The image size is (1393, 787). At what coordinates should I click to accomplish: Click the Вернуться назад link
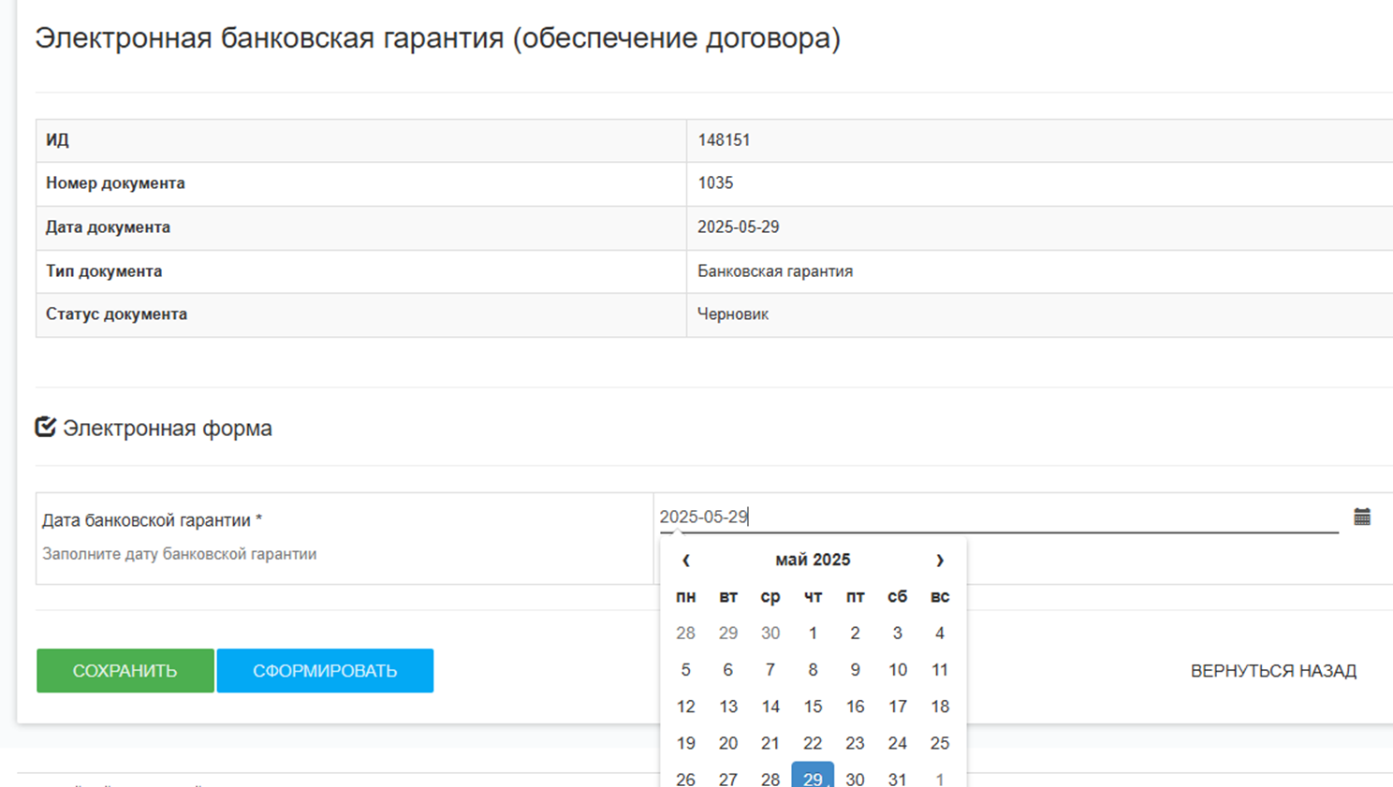(x=1273, y=670)
